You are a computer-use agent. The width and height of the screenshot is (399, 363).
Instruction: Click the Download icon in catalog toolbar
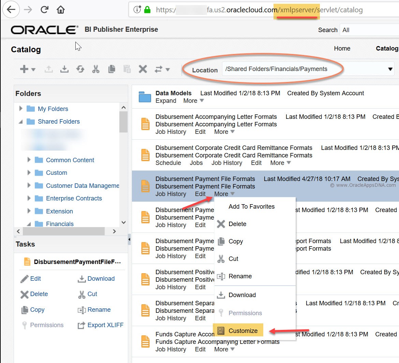[64, 69]
